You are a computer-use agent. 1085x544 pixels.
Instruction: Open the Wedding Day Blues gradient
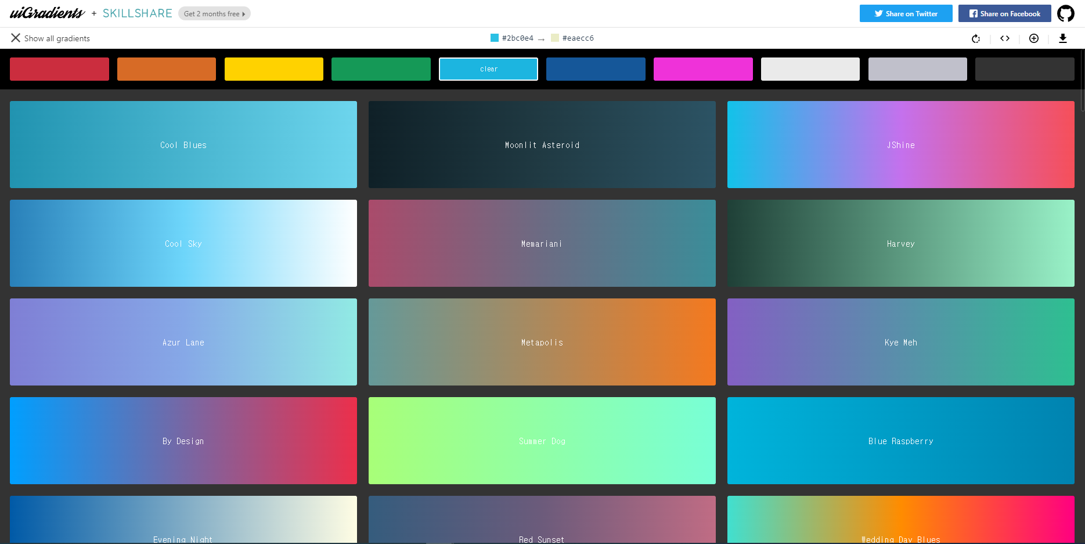[901, 520]
